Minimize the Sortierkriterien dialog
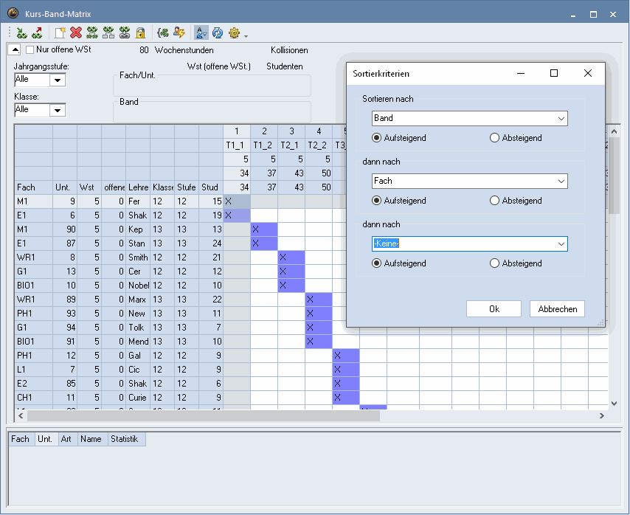Viewport: 630px width, 515px height. (x=521, y=73)
